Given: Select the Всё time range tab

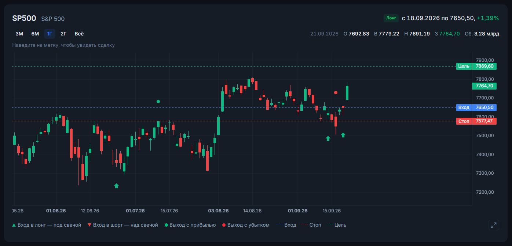Looking at the screenshot, I should click(x=79, y=34).
